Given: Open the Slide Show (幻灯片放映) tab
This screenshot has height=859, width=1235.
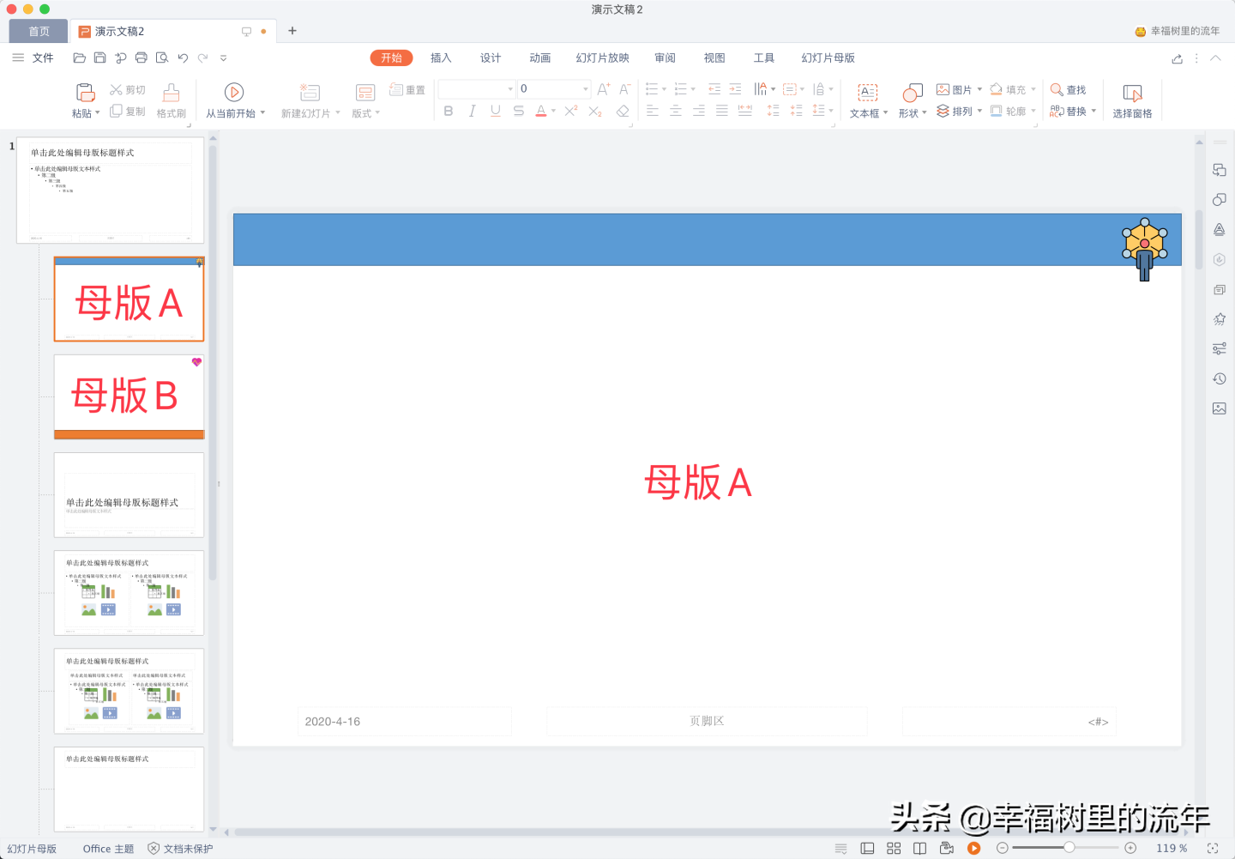Looking at the screenshot, I should click(603, 58).
